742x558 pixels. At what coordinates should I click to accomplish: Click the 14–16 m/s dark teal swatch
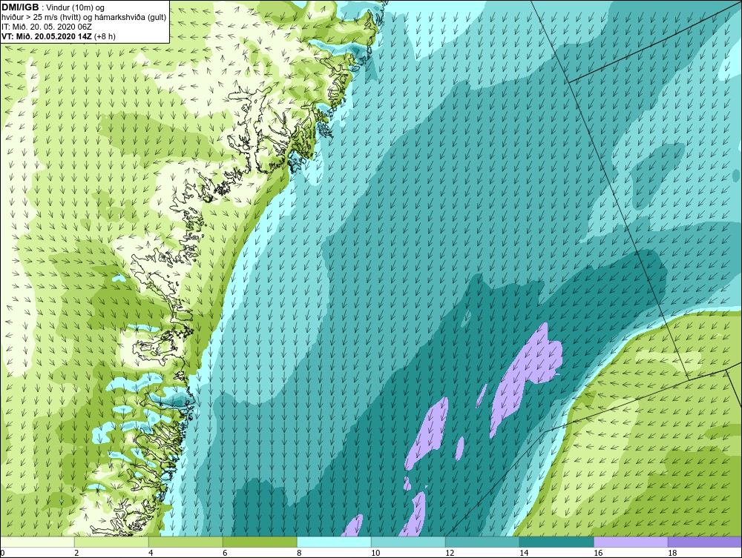[556, 542]
